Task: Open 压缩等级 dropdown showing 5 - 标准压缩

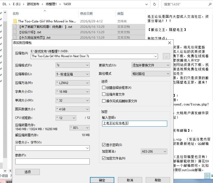Action: [x=73, y=74]
